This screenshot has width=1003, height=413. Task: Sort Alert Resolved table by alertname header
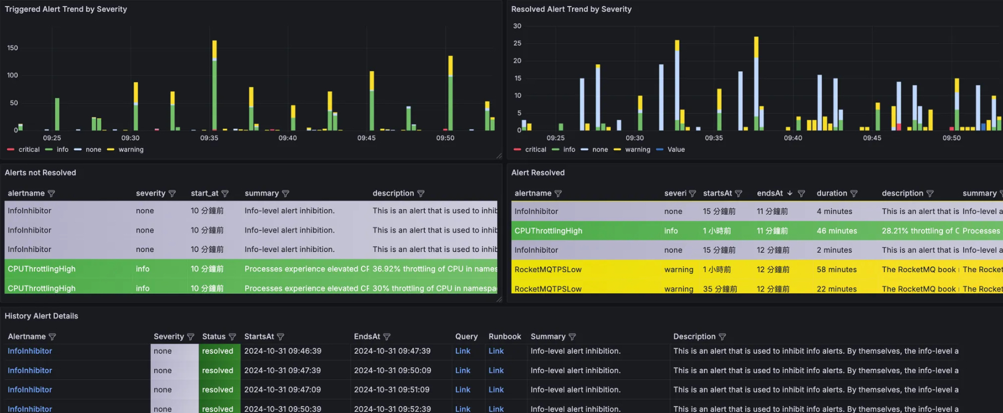533,193
